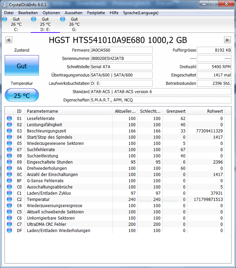Select the Beschleunigungszeit parameter name
236x268 pixels.
pos(46,131)
